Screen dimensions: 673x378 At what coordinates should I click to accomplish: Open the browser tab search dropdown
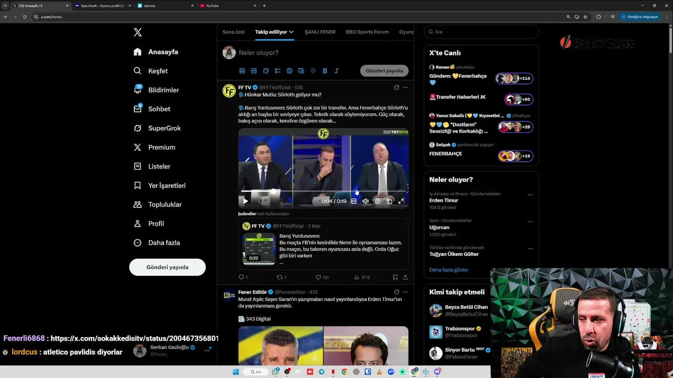[x=5, y=6]
